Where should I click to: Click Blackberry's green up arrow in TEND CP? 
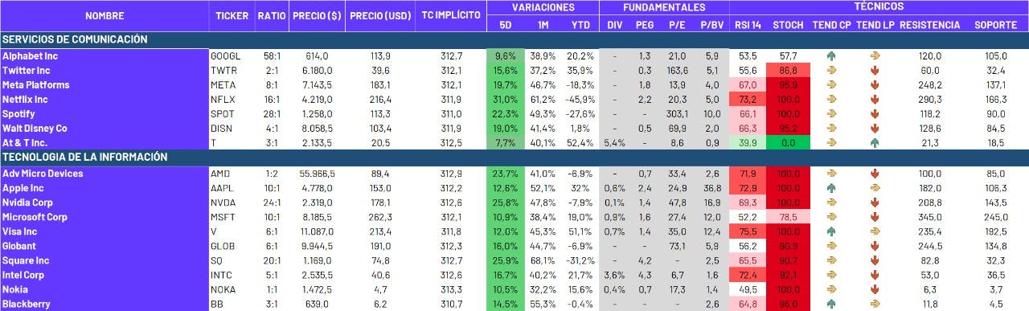tap(832, 304)
